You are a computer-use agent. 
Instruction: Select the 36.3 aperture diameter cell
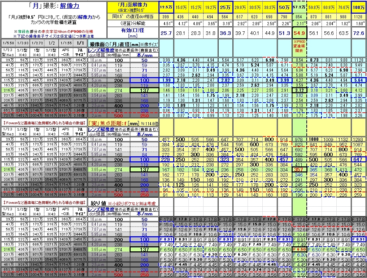[225, 33]
